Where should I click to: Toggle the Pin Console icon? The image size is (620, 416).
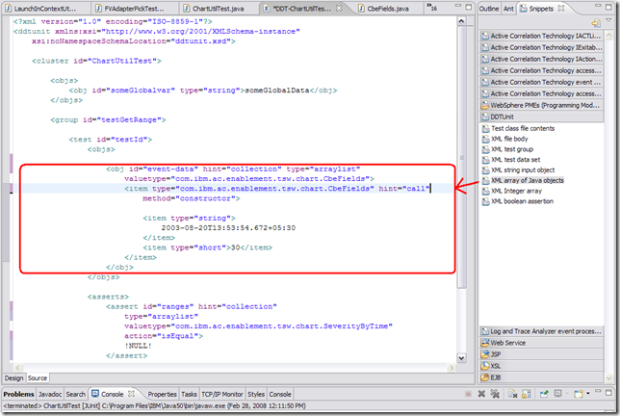tap(544, 394)
